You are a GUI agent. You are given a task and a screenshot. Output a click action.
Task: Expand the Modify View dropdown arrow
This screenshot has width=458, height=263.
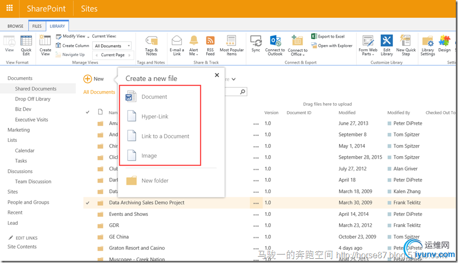click(x=89, y=37)
